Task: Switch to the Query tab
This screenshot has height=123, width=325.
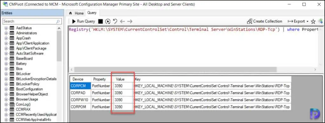Action: tap(92, 13)
